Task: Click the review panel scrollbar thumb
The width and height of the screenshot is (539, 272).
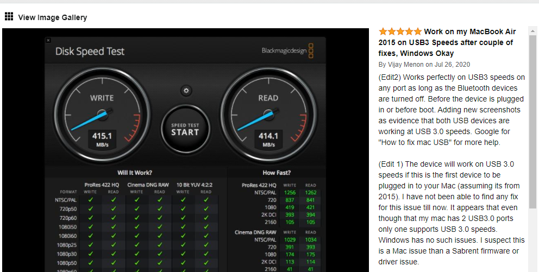Action: pos(533,122)
